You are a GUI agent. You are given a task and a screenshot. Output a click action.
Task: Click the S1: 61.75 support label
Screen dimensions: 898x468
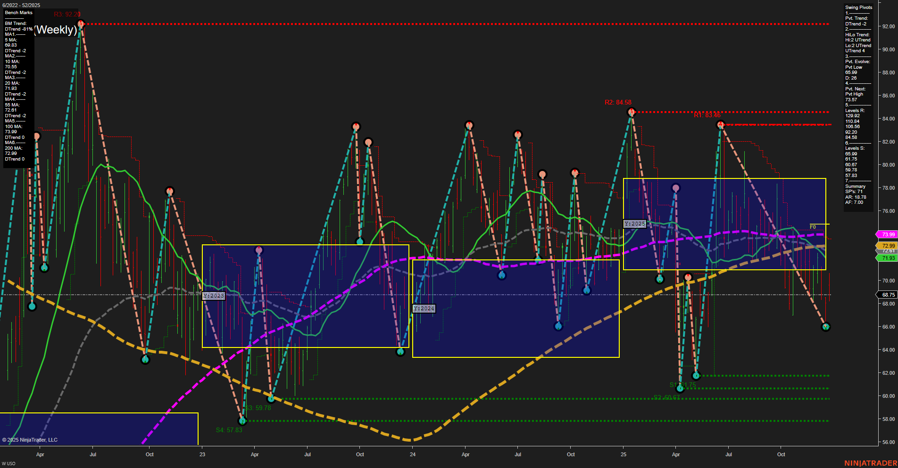[682, 384]
